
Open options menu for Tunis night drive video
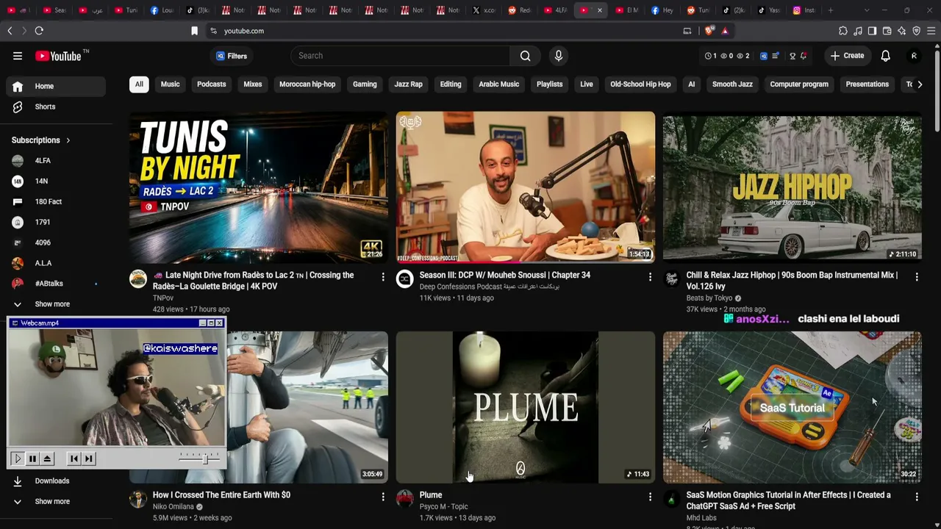pyautogui.click(x=382, y=277)
